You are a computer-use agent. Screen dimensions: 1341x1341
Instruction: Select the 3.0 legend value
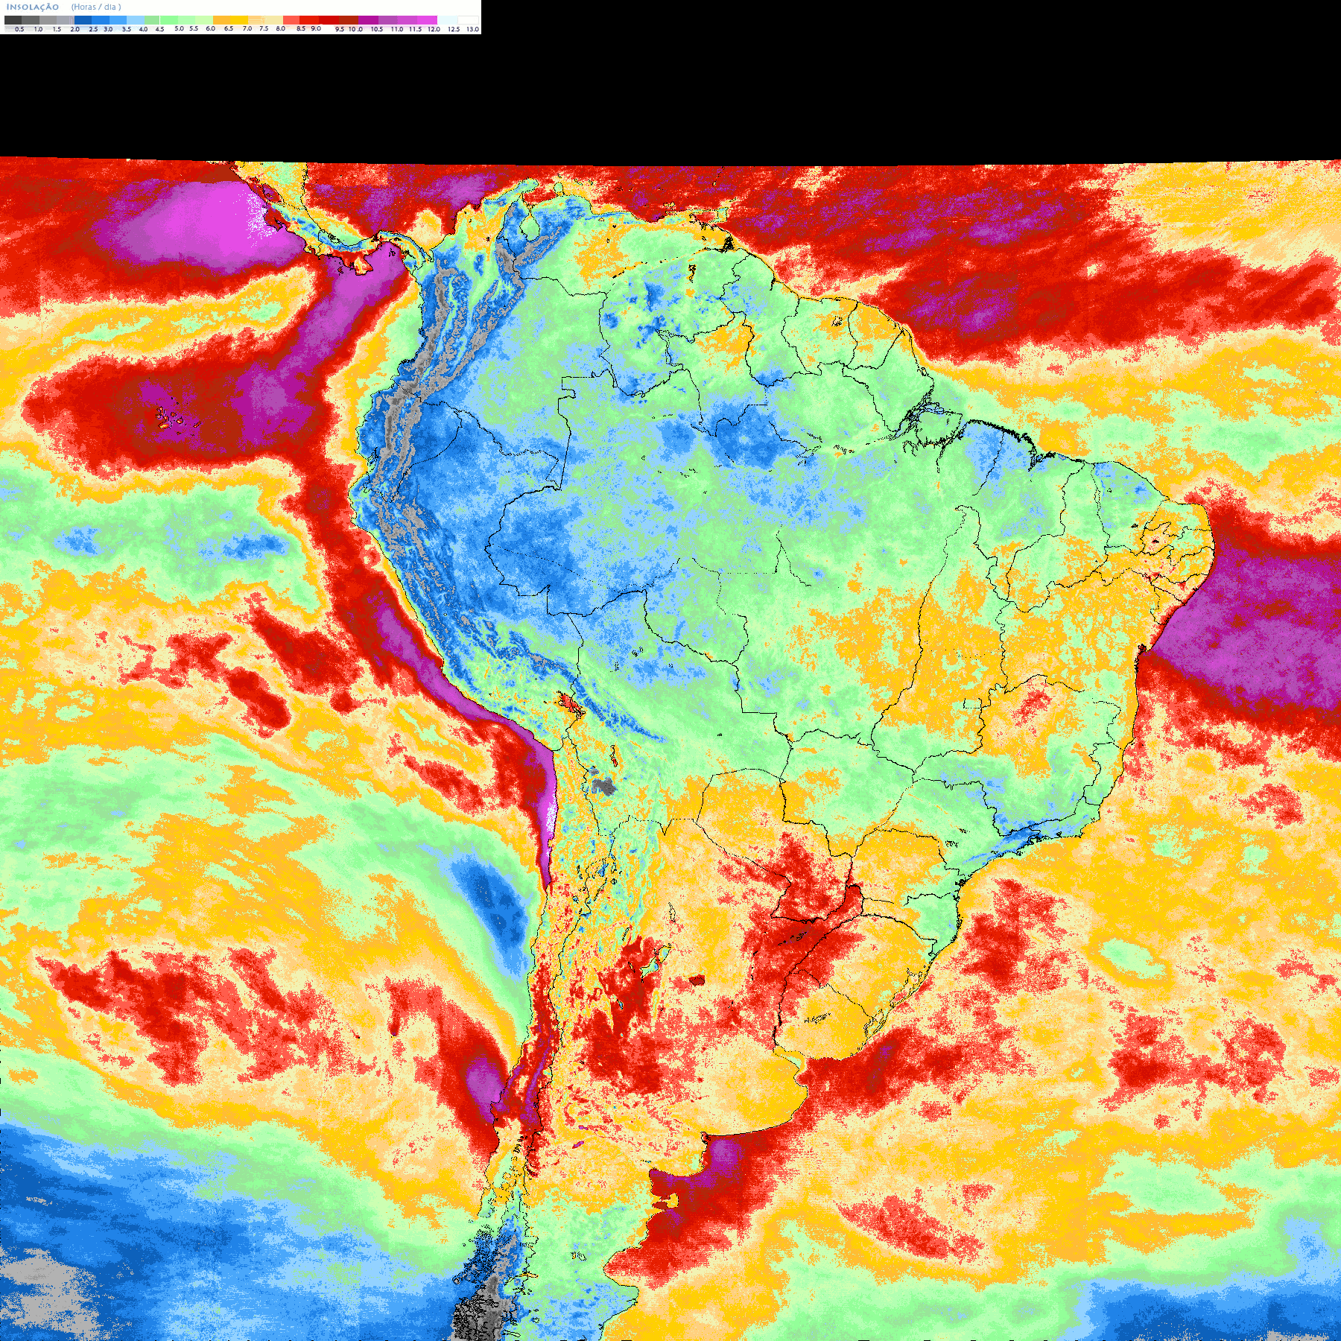click(108, 29)
